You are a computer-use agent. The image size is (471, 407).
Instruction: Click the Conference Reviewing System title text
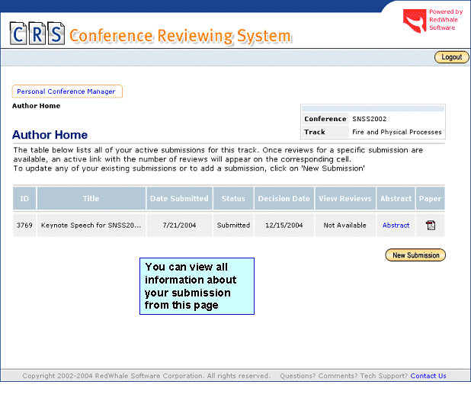(180, 36)
